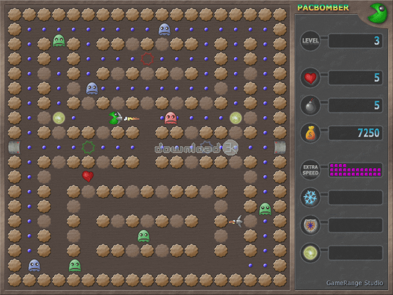Click the level value 3
Image resolution: width=393 pixels, height=295 pixels.
pos(376,41)
